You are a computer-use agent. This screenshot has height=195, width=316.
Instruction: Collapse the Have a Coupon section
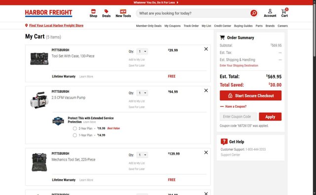click(x=233, y=106)
